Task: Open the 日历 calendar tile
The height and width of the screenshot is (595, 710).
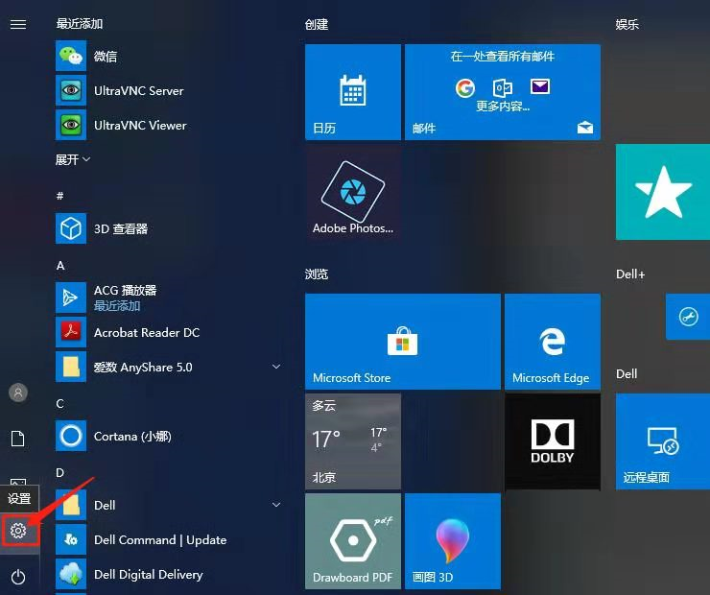Action: tap(352, 92)
